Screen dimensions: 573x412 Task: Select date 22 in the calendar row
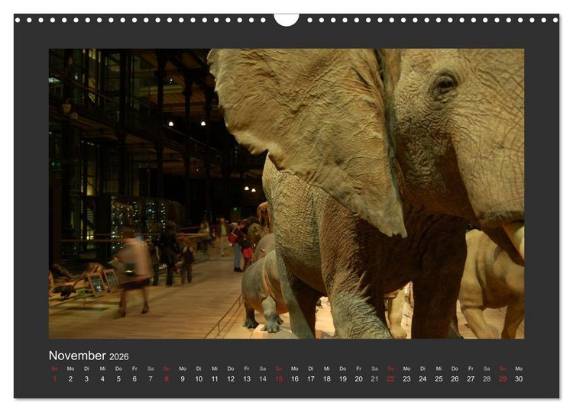pyautogui.click(x=390, y=379)
